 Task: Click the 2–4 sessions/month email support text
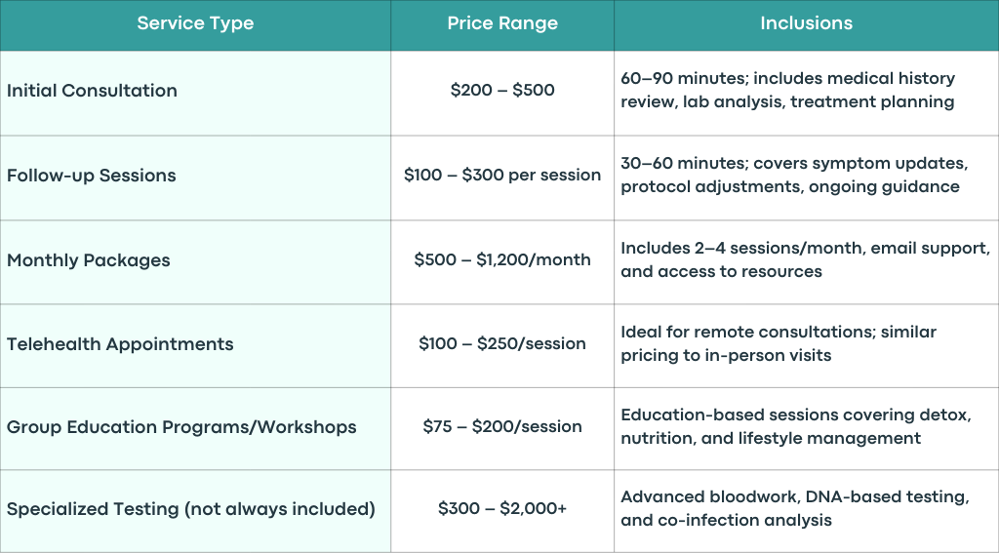coord(805,259)
